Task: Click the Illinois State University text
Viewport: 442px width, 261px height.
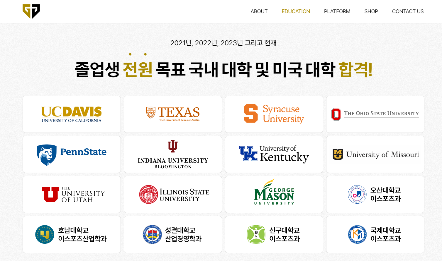Action: click(x=184, y=195)
